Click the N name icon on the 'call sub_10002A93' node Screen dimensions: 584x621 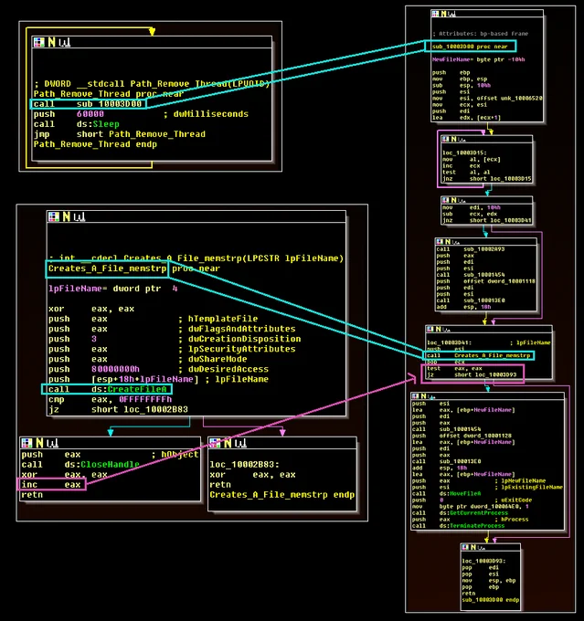pos(448,242)
